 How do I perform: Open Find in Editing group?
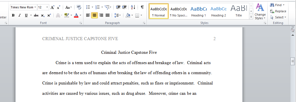click(x=277, y=5)
